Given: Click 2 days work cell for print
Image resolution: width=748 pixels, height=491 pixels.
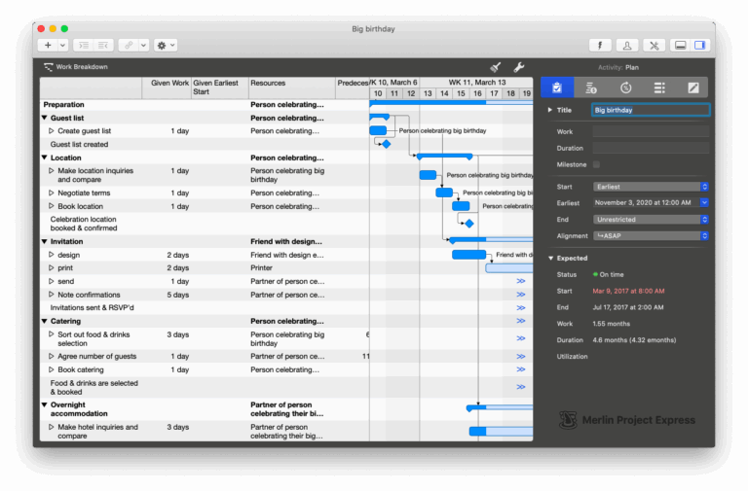Looking at the screenshot, I should point(177,268).
